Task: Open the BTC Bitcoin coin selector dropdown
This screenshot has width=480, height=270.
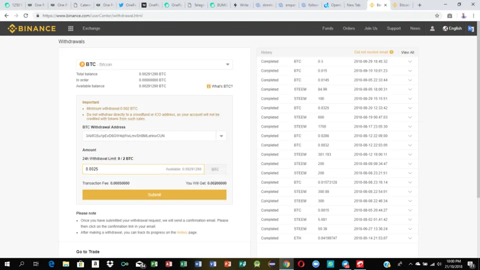Action: pos(154,64)
